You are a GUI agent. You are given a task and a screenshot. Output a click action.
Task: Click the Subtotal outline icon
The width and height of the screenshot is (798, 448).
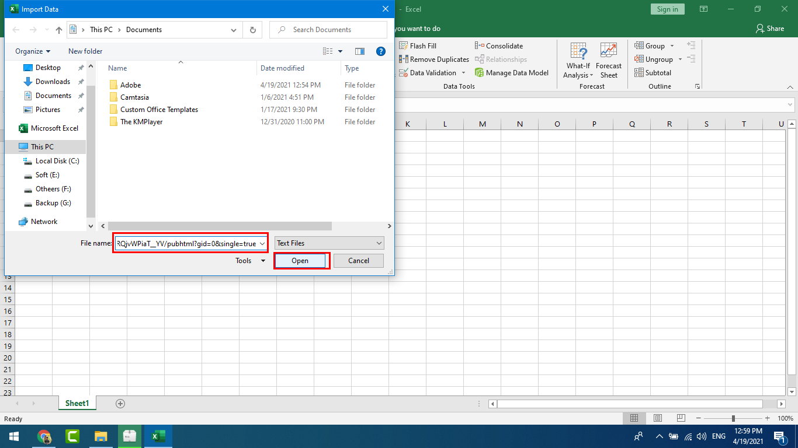coord(639,73)
